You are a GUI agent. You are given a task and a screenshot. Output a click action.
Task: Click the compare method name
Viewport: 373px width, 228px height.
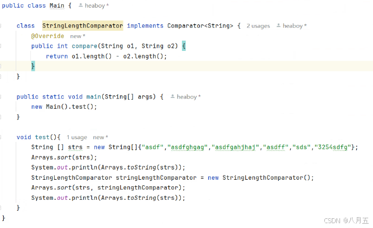tap(84, 46)
